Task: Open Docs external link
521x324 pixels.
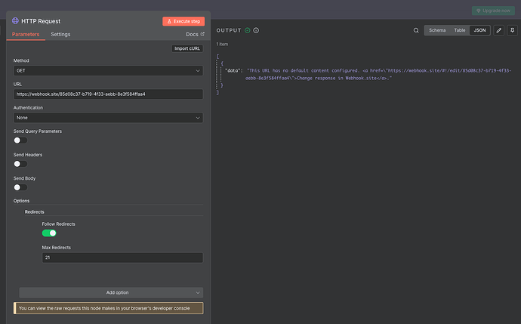Action: pos(195,34)
